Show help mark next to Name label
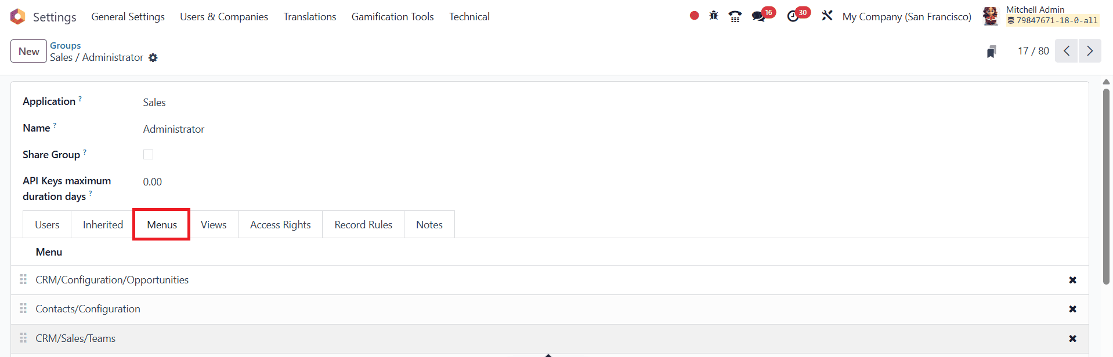Screen dimensions: 1113x357 (x=55, y=125)
